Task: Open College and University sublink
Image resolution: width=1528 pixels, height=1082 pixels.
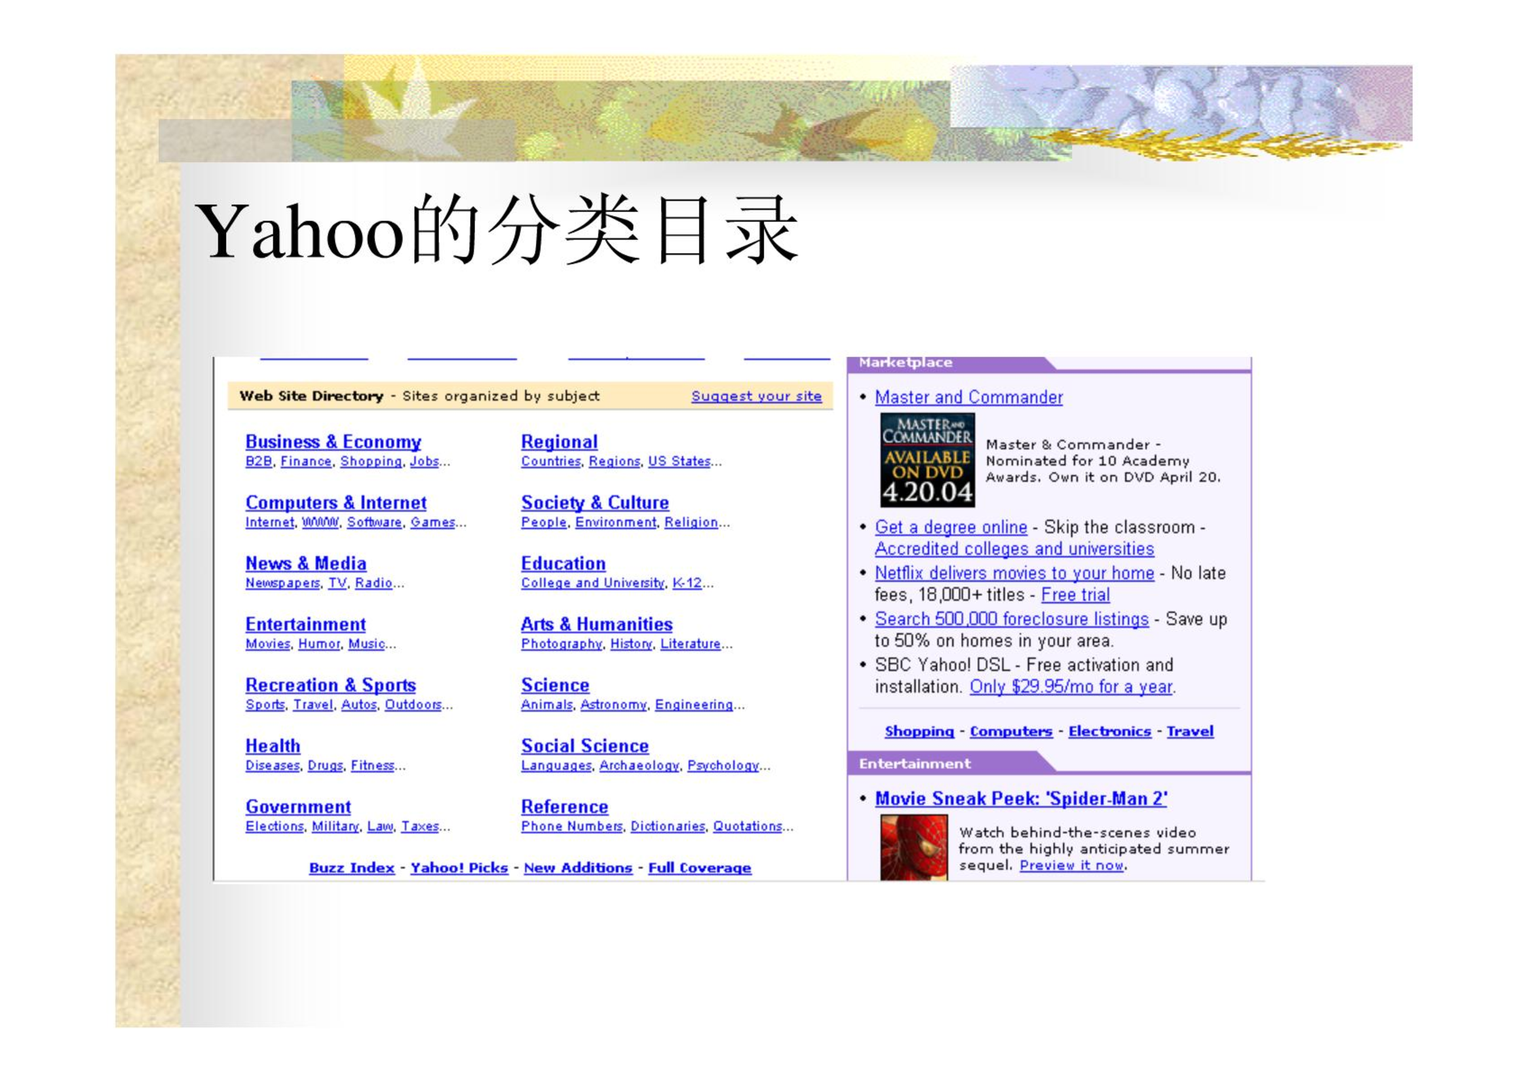Action: click(x=592, y=583)
